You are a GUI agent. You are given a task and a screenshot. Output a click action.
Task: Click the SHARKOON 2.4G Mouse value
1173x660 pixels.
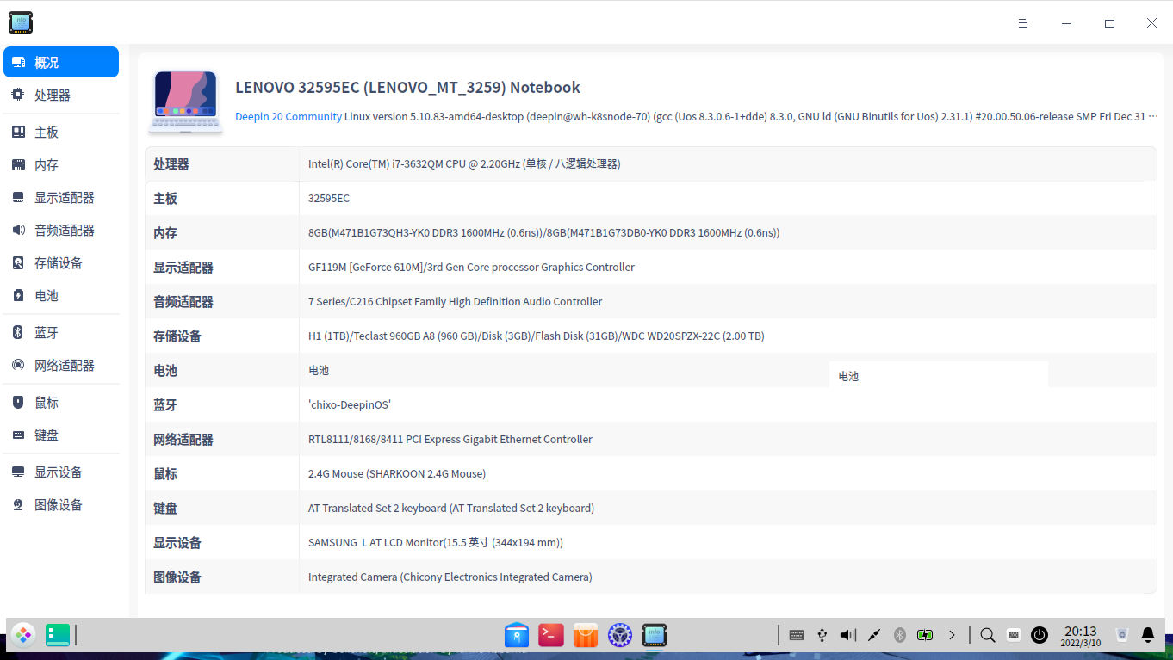397,473
